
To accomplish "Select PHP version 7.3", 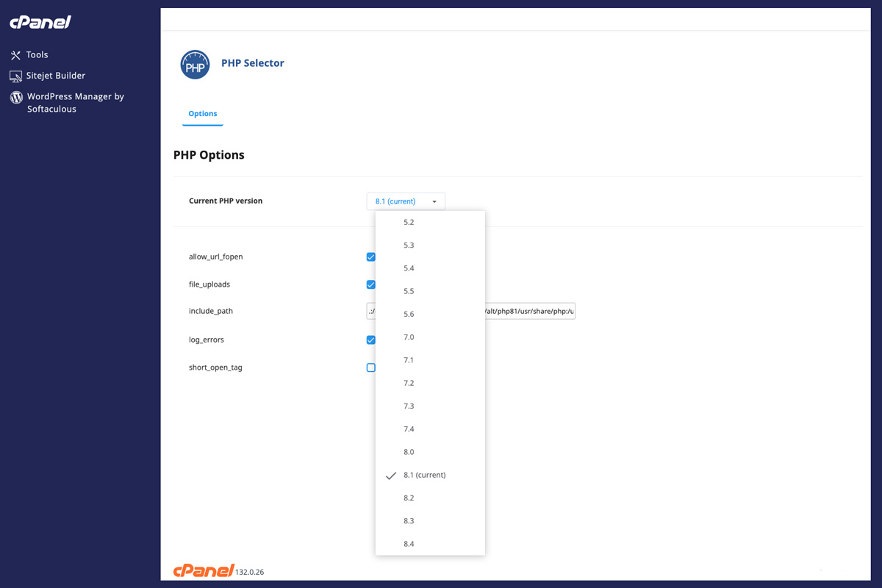I will click(x=430, y=406).
